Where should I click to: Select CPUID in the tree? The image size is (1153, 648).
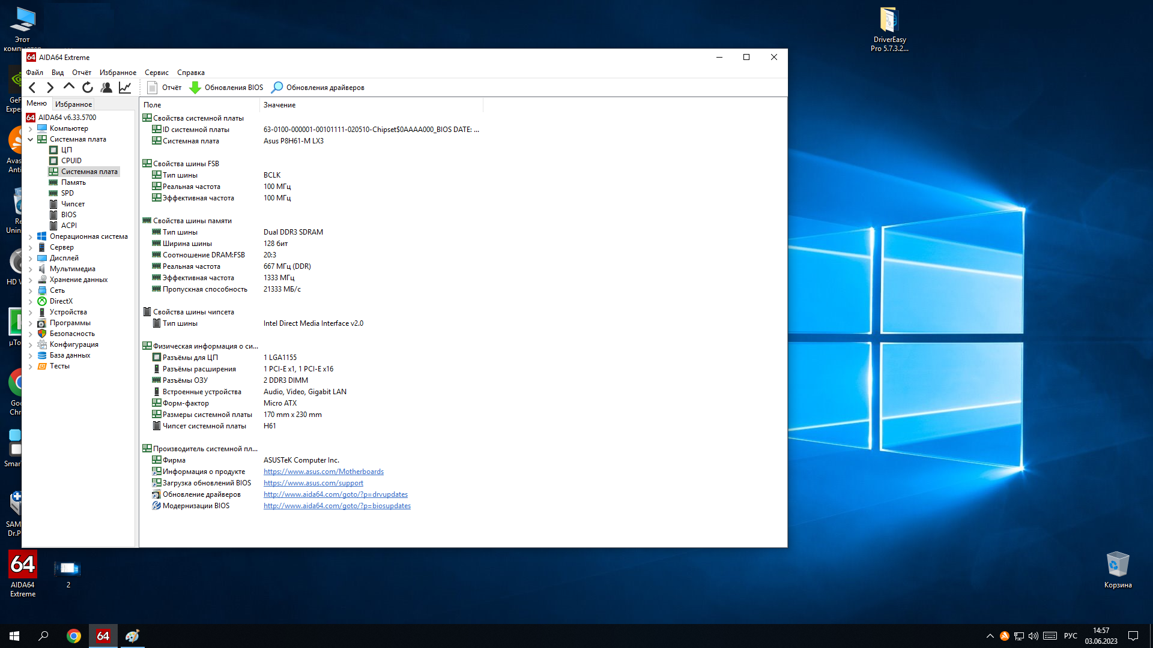(x=71, y=161)
